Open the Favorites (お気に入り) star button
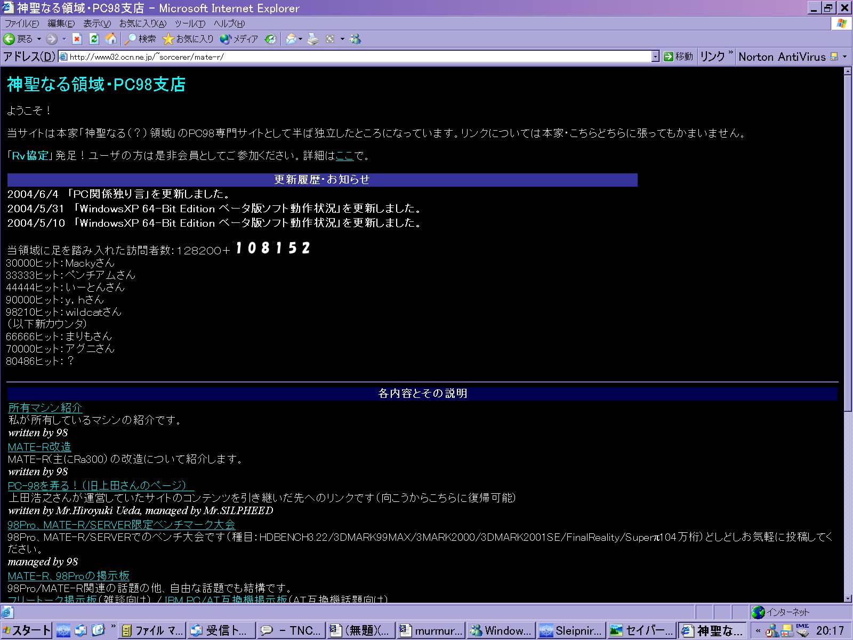Screen dimensions: 853x640 tap(188, 39)
